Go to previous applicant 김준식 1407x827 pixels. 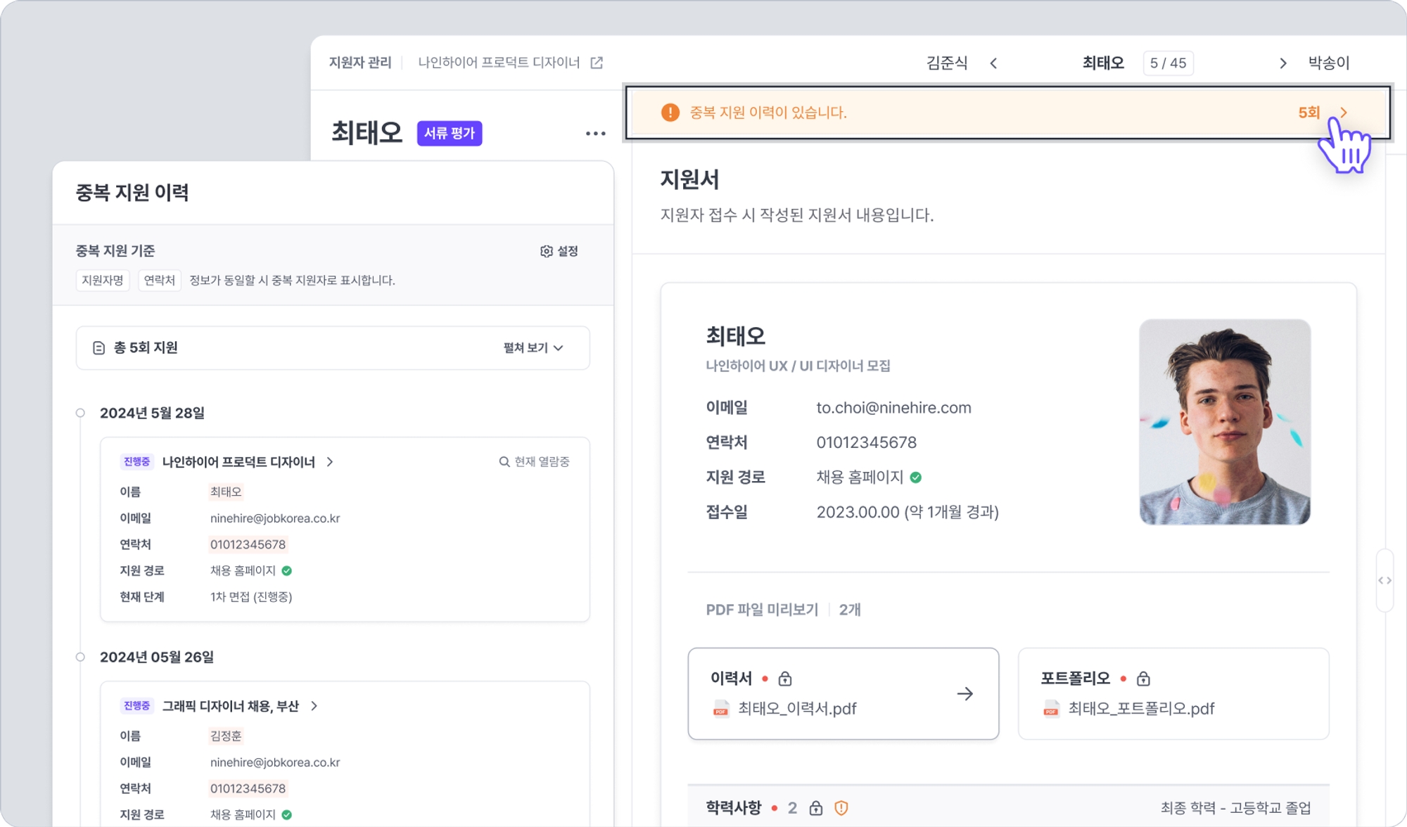coord(947,63)
